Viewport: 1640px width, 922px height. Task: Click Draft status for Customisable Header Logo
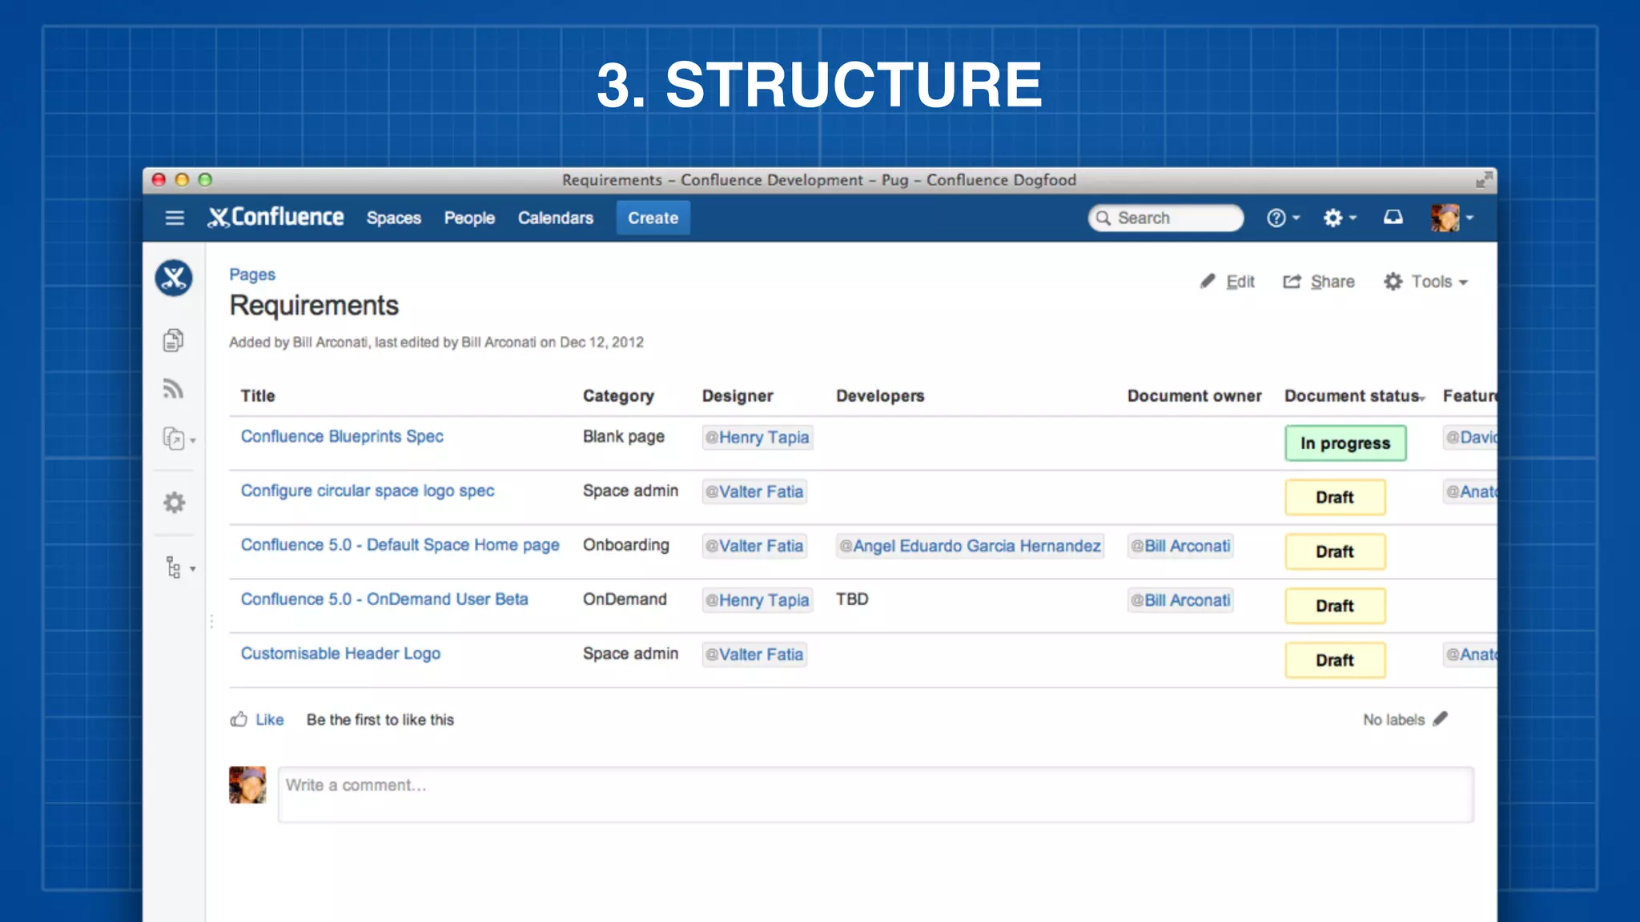(1335, 660)
